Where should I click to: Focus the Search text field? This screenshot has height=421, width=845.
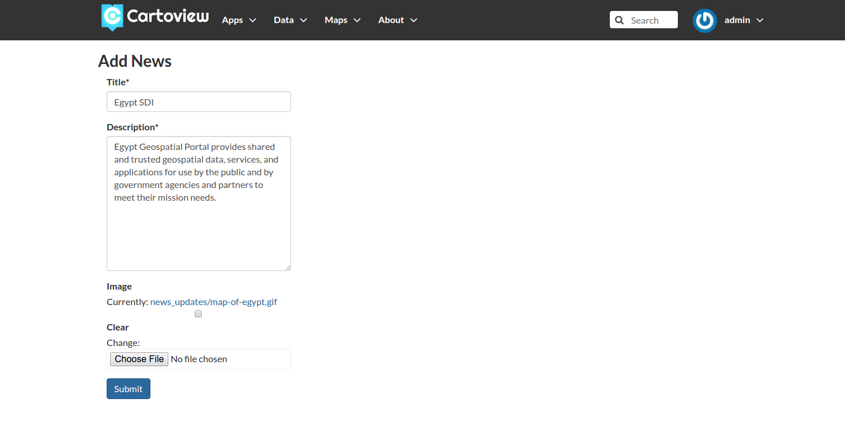point(651,20)
